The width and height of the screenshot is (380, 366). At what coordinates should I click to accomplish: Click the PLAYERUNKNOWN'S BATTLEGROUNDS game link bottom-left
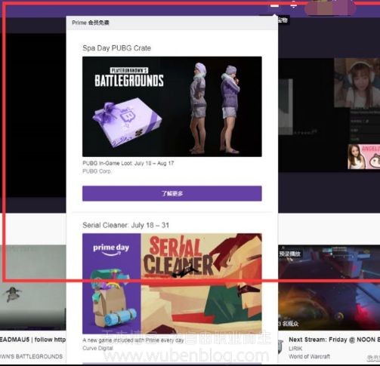click(31, 356)
